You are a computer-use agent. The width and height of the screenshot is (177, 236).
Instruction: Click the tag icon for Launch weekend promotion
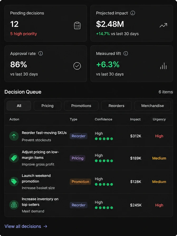pyautogui.click(x=14, y=182)
